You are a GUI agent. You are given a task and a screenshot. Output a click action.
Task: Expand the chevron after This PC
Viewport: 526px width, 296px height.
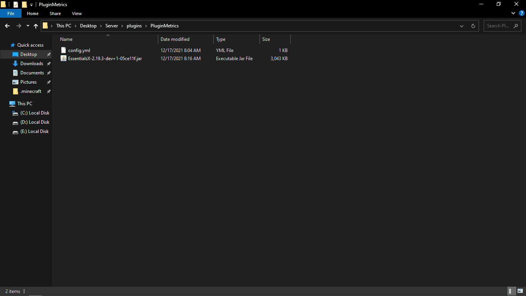[x=75, y=26]
